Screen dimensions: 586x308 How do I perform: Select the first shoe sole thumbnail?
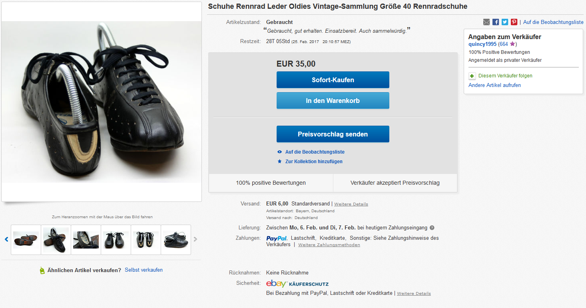point(26,240)
